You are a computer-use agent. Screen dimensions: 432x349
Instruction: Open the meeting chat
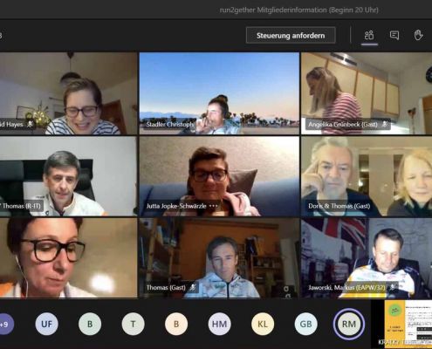[394, 36]
